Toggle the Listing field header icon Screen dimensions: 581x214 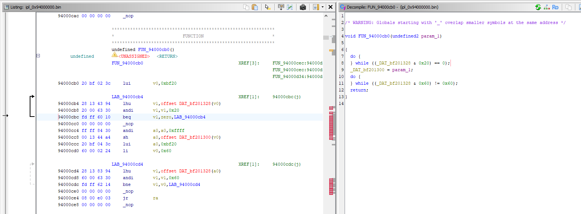(x=316, y=7)
